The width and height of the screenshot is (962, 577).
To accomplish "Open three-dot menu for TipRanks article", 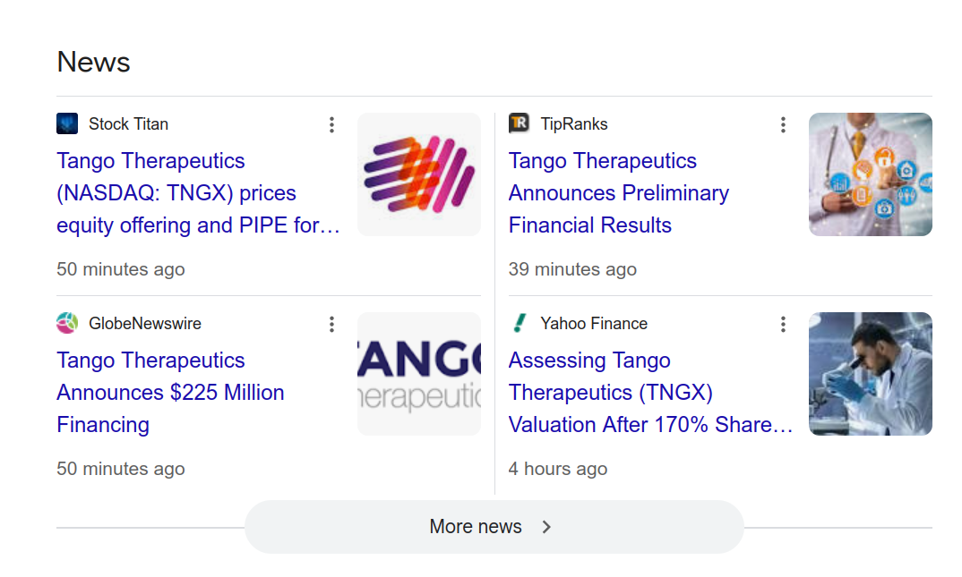I will click(x=783, y=125).
